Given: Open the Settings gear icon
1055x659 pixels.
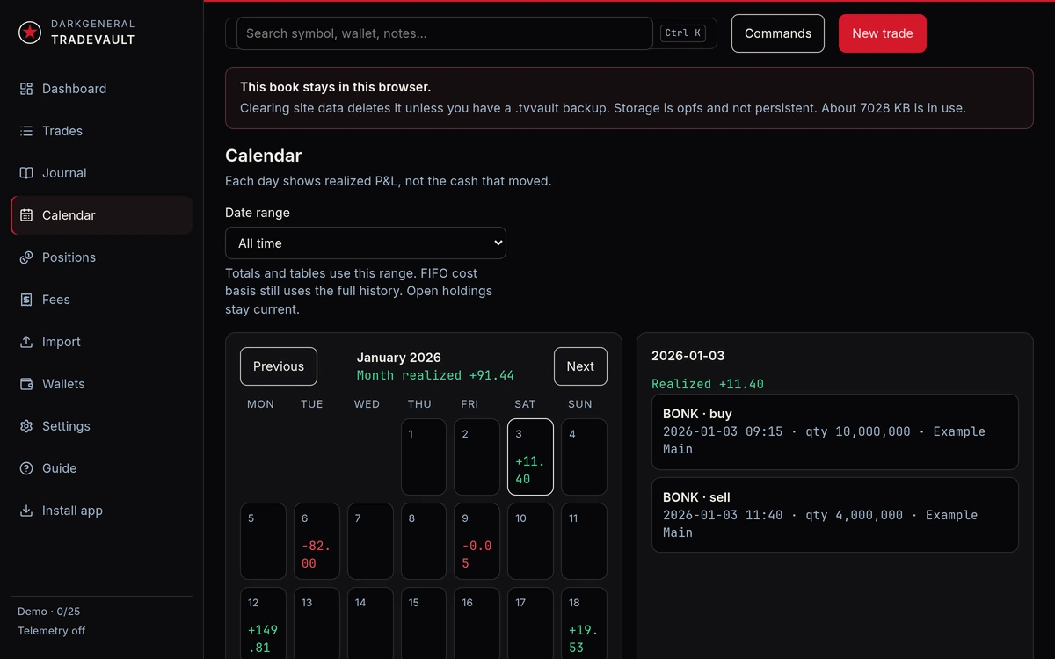Looking at the screenshot, I should pyautogui.click(x=26, y=426).
